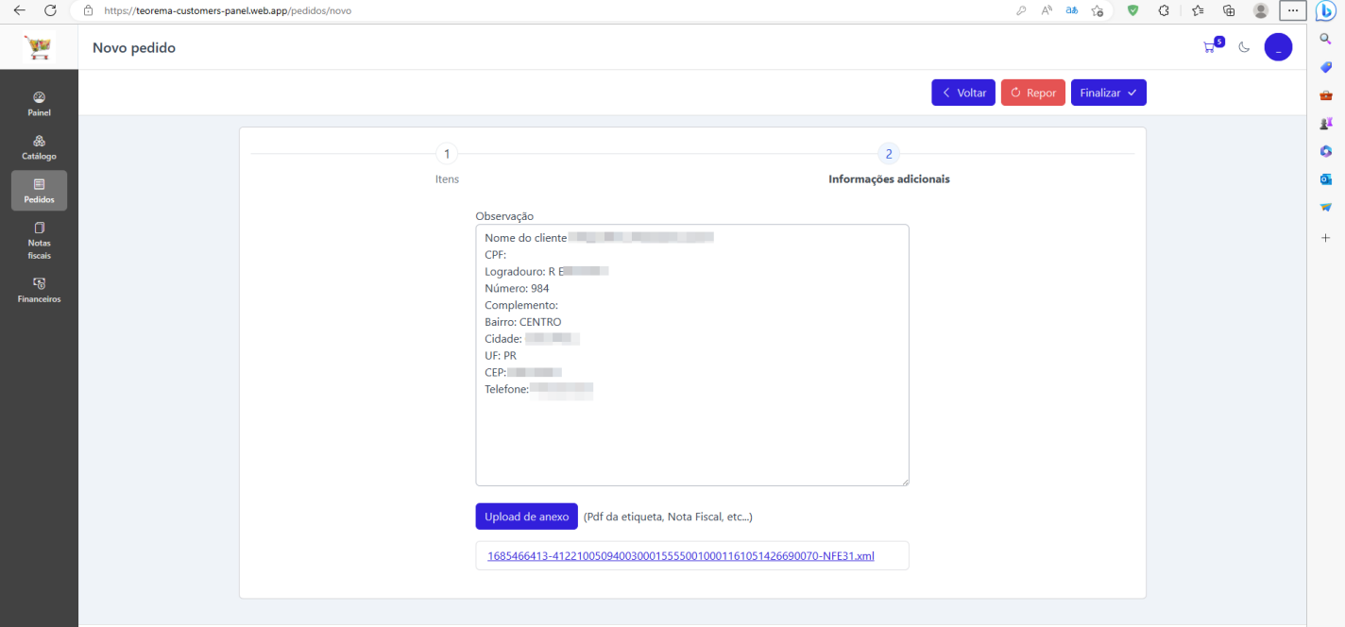Image resolution: width=1345 pixels, height=627 pixels.
Task: Open the Bing chat sidebar icon
Action: point(1326,10)
